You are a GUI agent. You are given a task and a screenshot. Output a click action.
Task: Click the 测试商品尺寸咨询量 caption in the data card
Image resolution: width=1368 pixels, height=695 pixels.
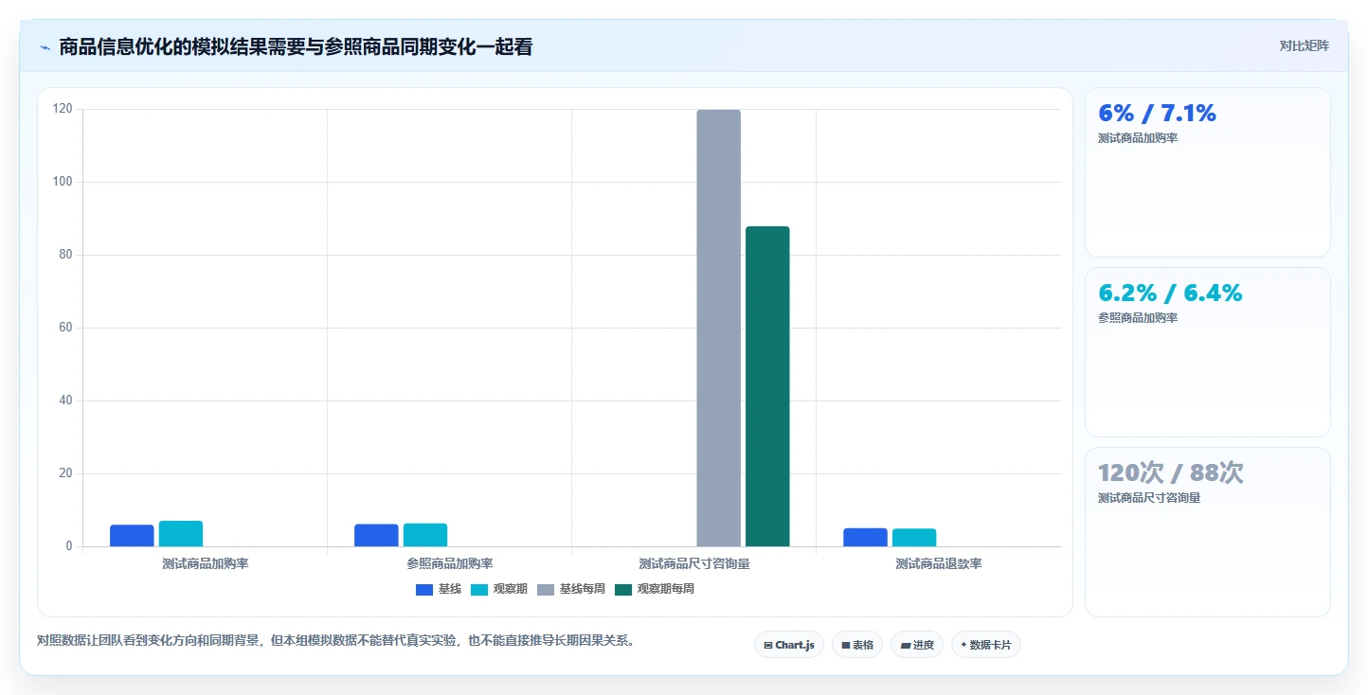click(1149, 498)
